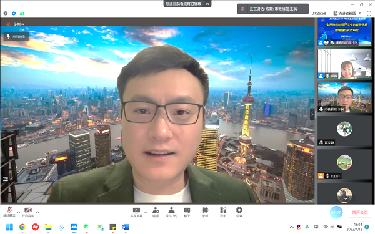Open the apps grid icon
Screen dimensions: 375x234
click(x=223, y=212)
